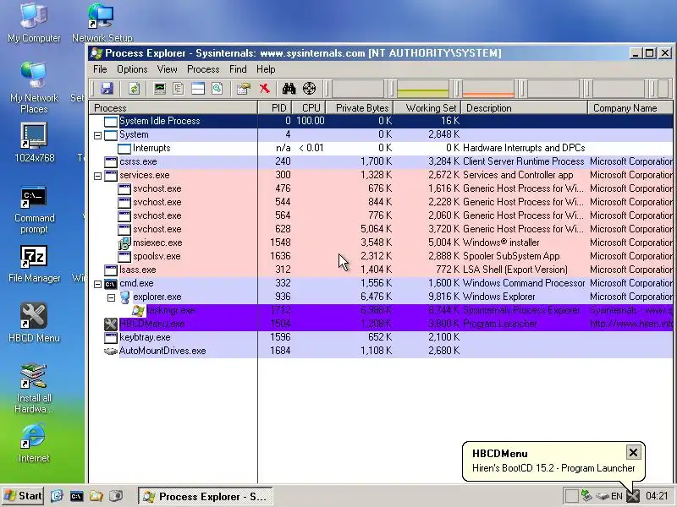
Task: Open the Help menu
Action: coord(266,69)
